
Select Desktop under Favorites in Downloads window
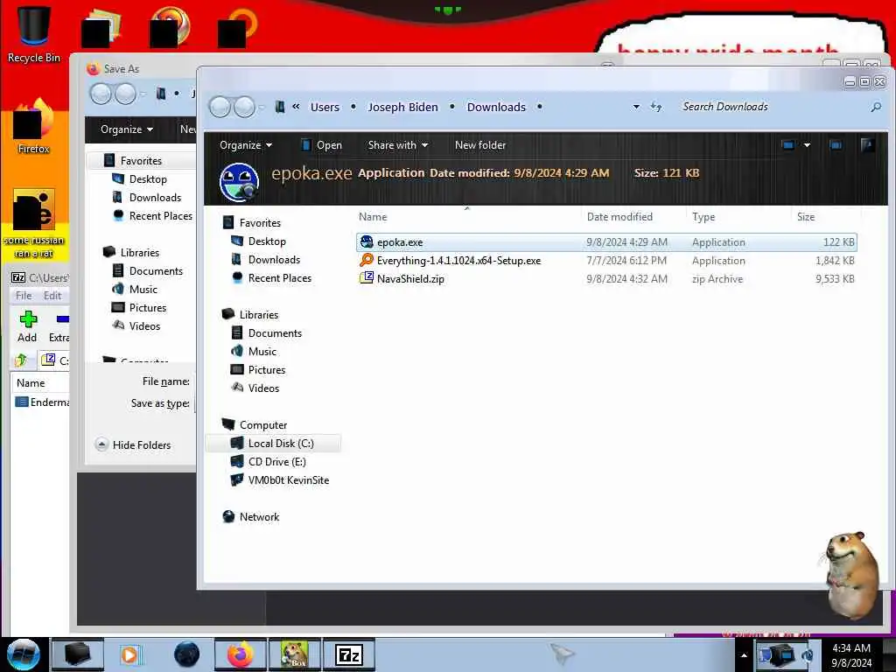(266, 241)
